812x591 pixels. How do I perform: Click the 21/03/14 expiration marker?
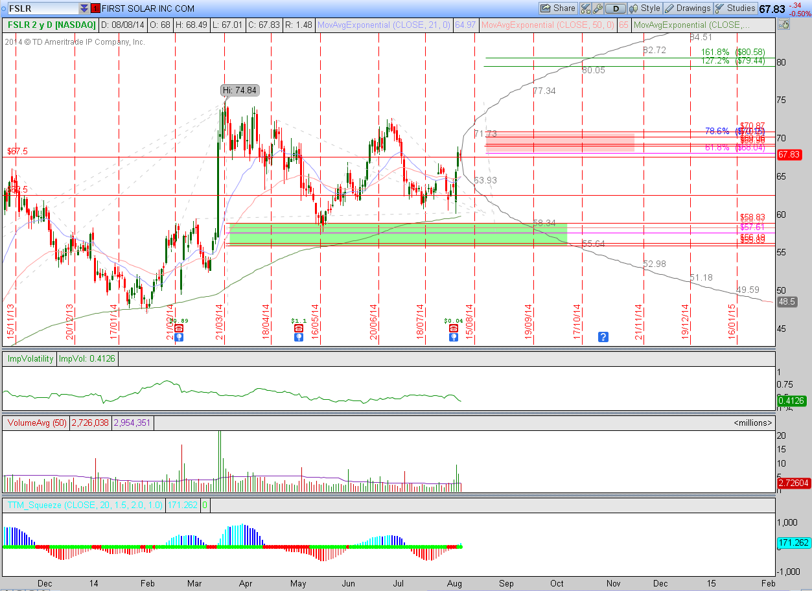(x=220, y=322)
